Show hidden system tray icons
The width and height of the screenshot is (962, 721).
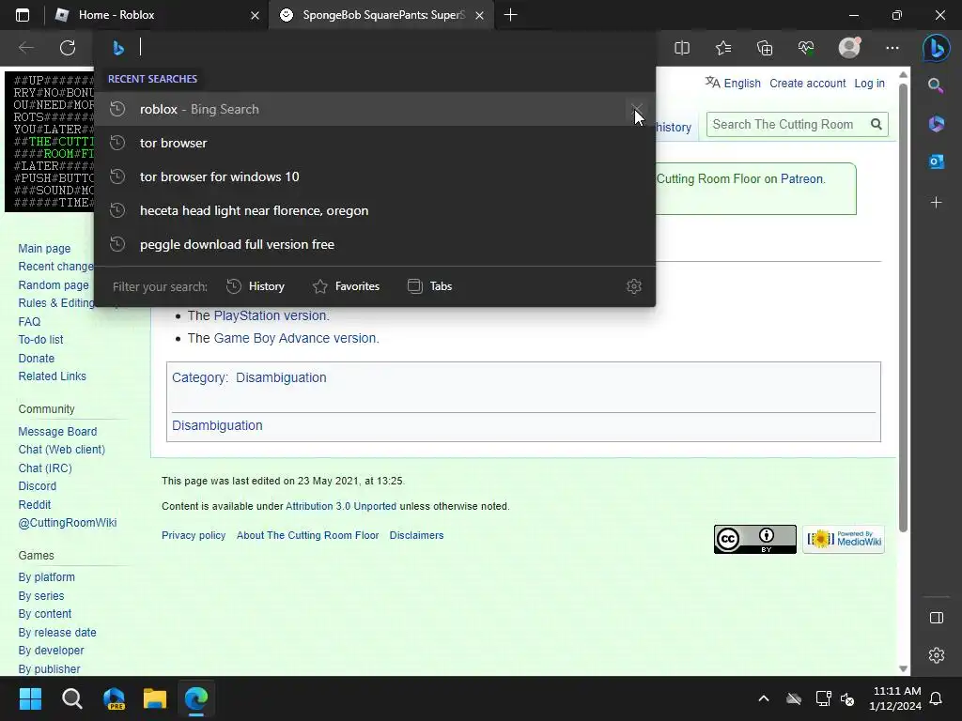[x=763, y=698]
